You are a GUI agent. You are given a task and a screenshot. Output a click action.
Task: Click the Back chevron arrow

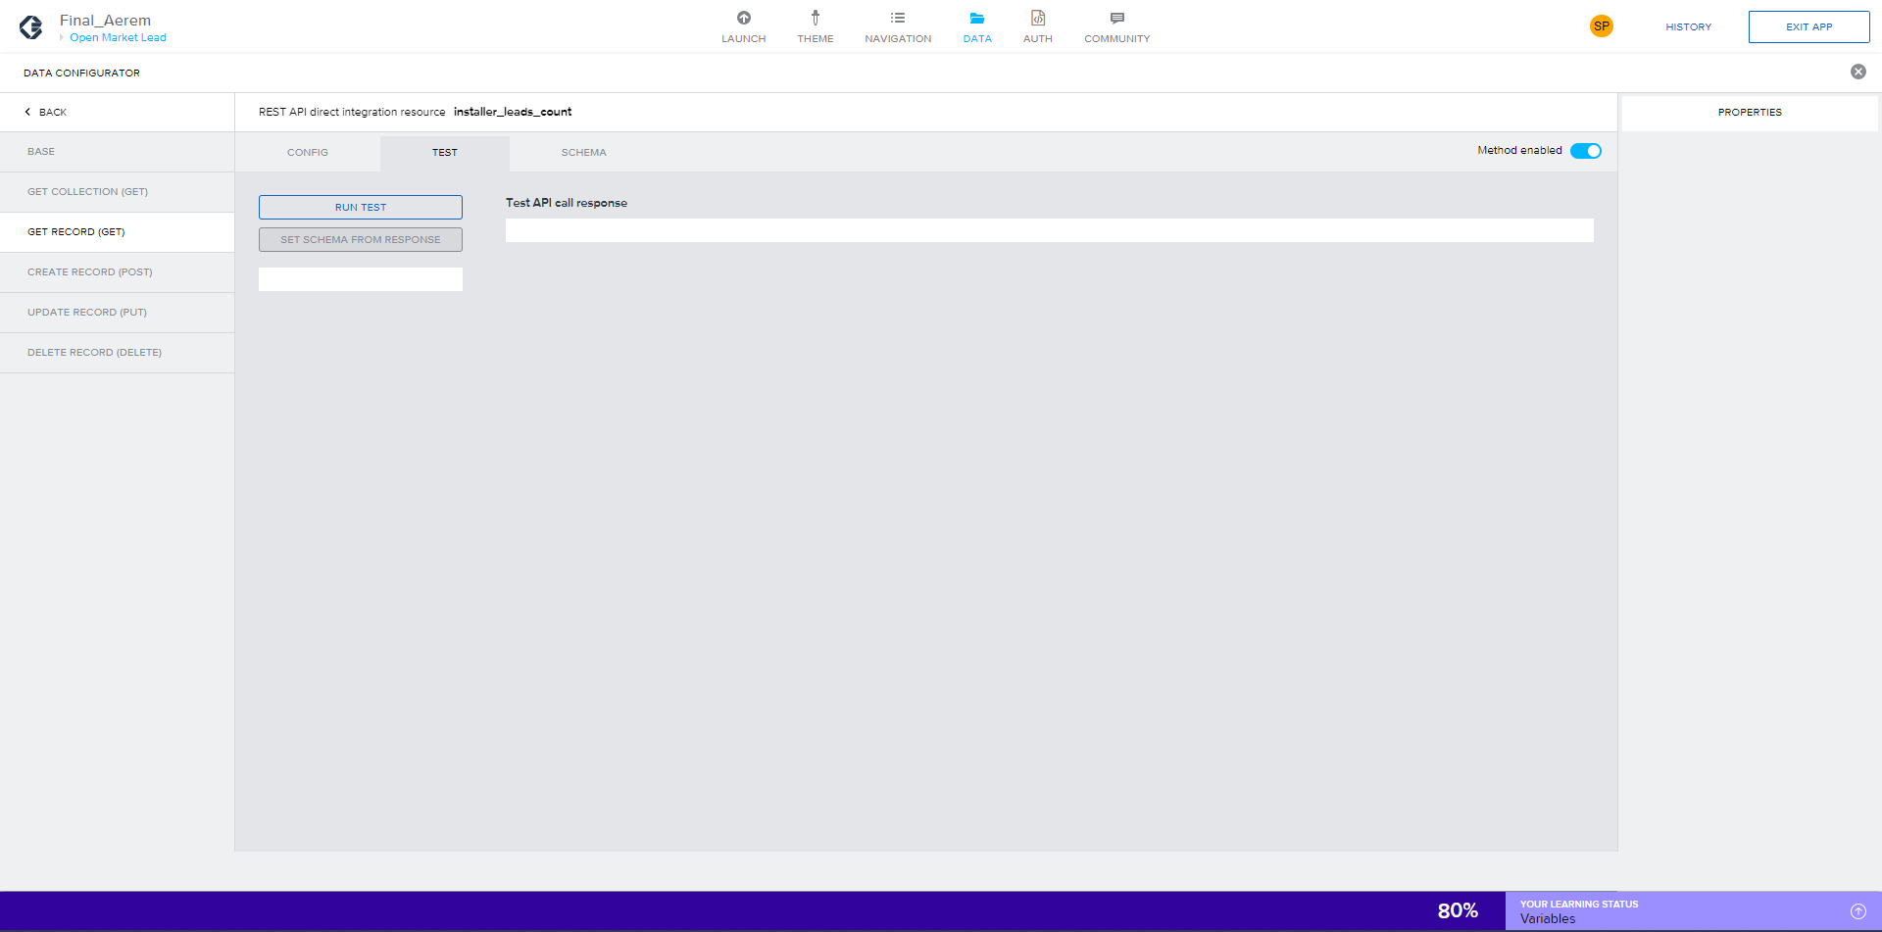[x=27, y=112]
